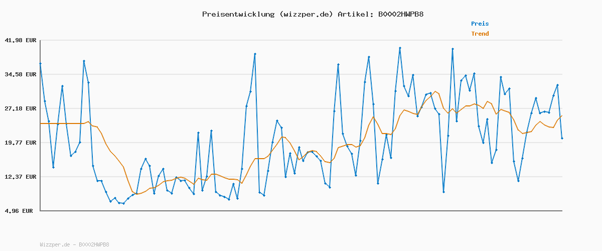
Task: Click the 19.77 EUR axis label
Action: point(20,143)
